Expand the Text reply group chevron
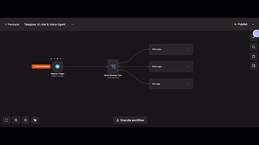 tap(188, 84)
